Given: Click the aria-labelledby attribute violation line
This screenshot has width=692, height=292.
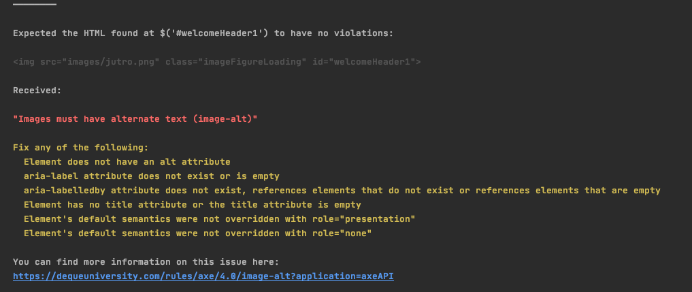Looking at the screenshot, I should click(x=342, y=191).
